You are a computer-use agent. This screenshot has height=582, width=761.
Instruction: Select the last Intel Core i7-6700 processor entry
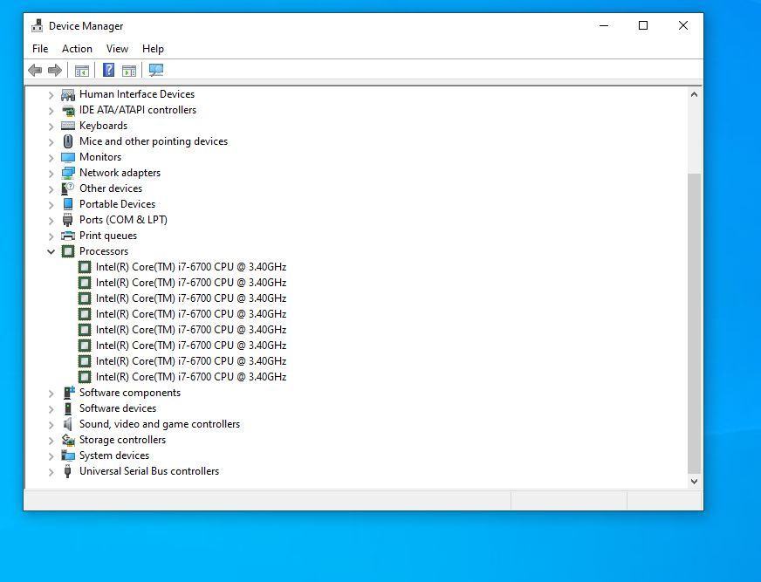coord(191,377)
